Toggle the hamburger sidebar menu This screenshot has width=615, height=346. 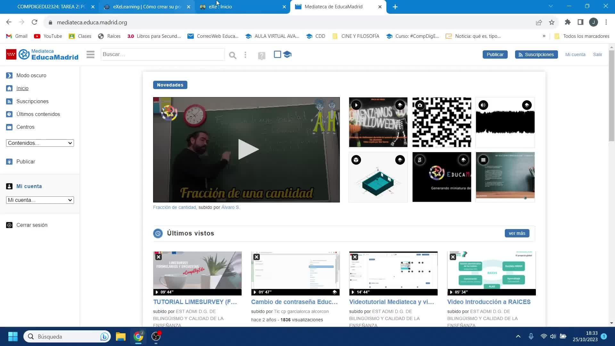pyautogui.click(x=90, y=54)
